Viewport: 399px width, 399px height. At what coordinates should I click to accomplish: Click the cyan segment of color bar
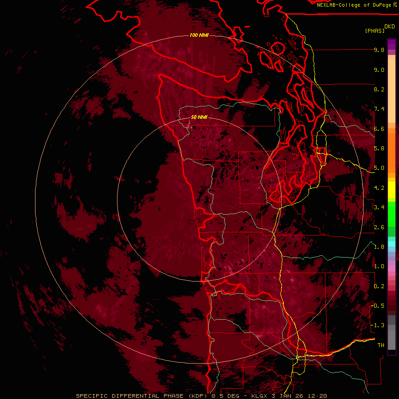pyautogui.click(x=391, y=244)
